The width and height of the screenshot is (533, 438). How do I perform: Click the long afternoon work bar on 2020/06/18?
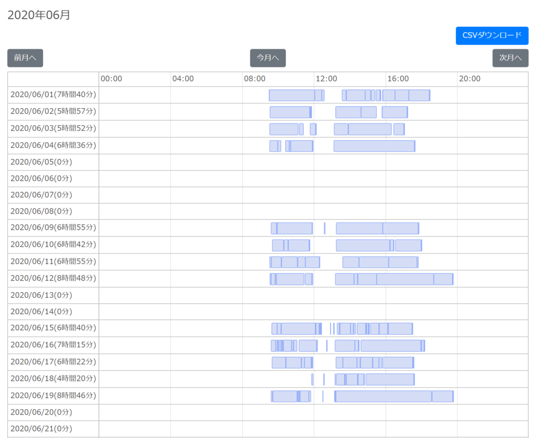coord(389,380)
